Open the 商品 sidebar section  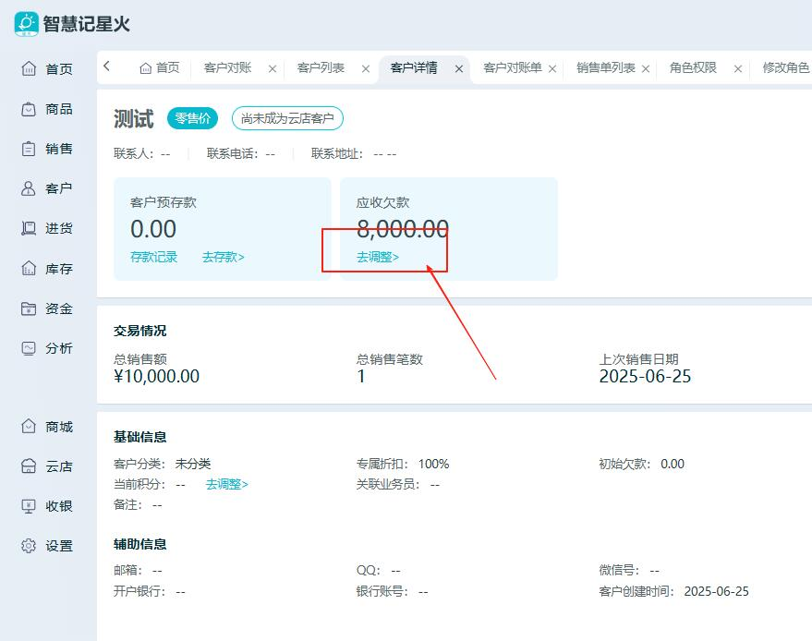[46, 109]
